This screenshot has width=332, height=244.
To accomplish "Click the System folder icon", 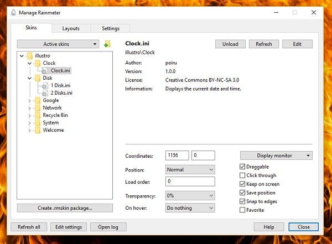I will pyautogui.click(x=38, y=123).
